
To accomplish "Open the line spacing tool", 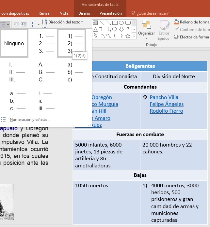I will [35, 24].
